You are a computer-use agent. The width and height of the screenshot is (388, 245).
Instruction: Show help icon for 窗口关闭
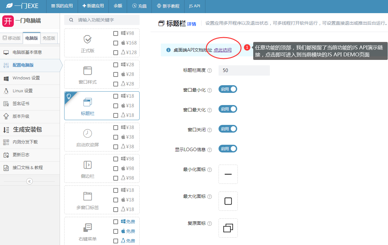click(210, 130)
